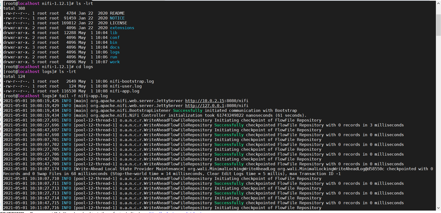Click timestamp 10:09:47,709 in log
441x213 pixels.
[x=45, y=164]
